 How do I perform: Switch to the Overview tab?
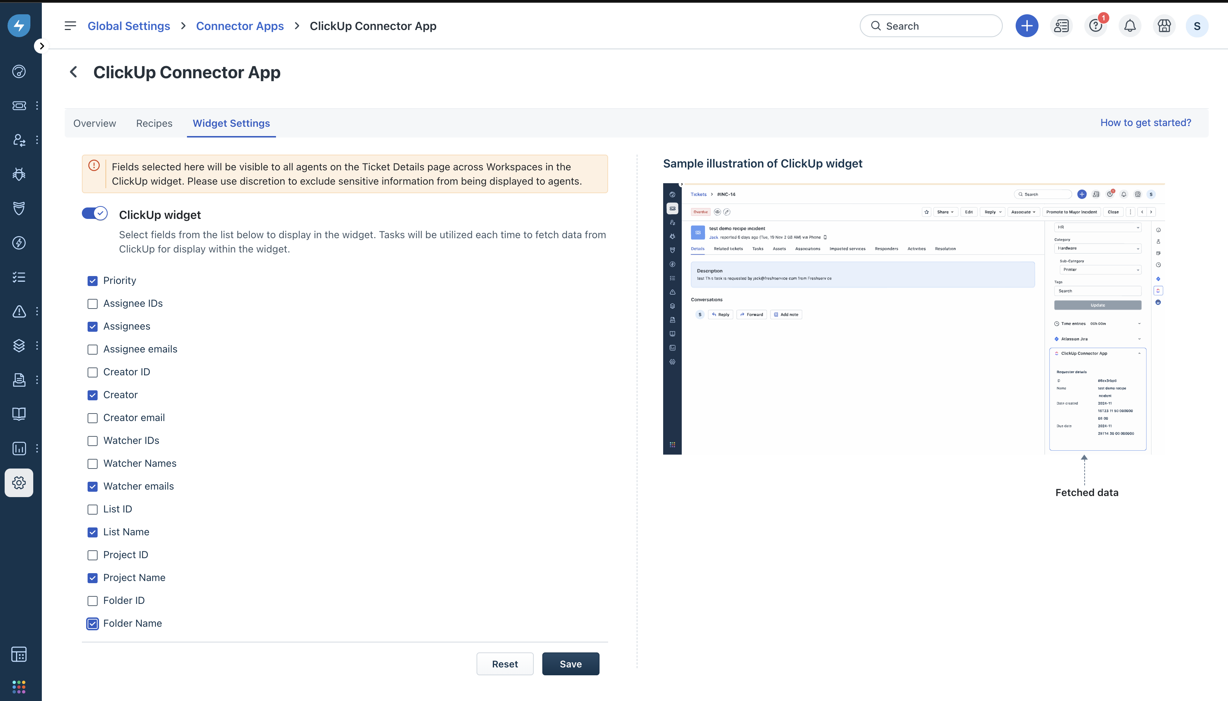point(94,123)
